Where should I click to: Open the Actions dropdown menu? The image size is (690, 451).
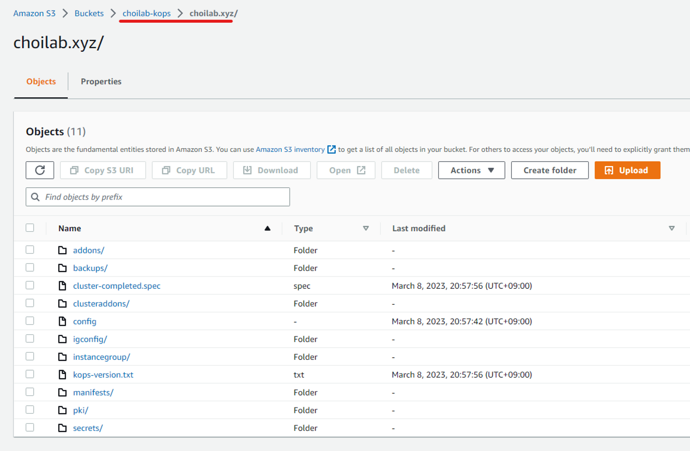(471, 170)
